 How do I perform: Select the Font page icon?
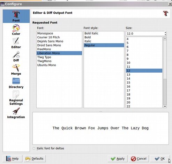tap(16, 16)
